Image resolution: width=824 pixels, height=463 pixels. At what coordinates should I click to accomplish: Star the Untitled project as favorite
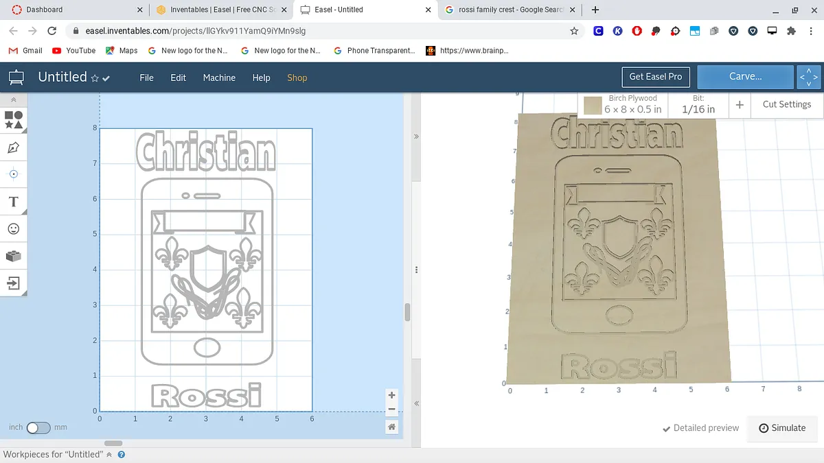pos(95,78)
